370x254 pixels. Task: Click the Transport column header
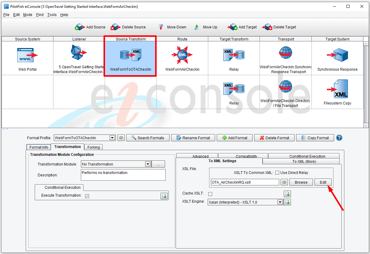tap(286, 39)
